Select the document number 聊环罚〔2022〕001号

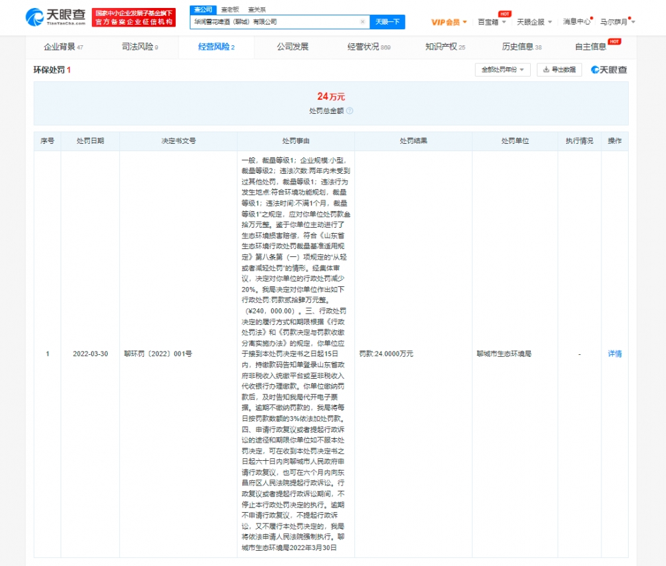click(158, 354)
